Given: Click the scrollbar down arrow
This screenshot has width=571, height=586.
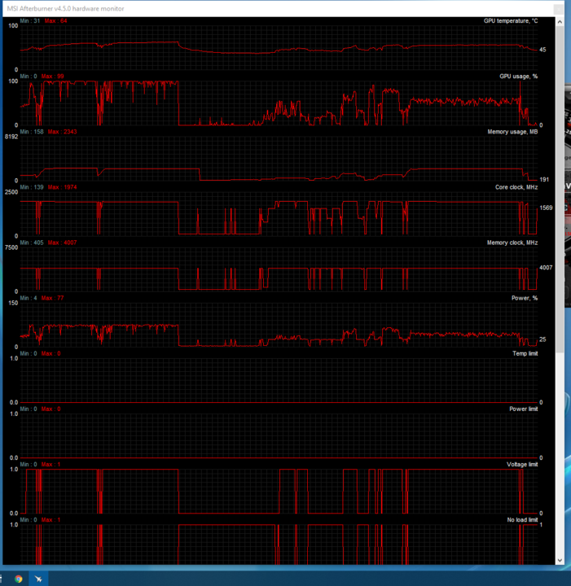Looking at the screenshot, I should pyautogui.click(x=560, y=560).
